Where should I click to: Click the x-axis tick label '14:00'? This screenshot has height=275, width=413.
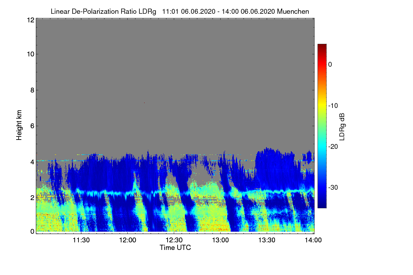(314, 240)
